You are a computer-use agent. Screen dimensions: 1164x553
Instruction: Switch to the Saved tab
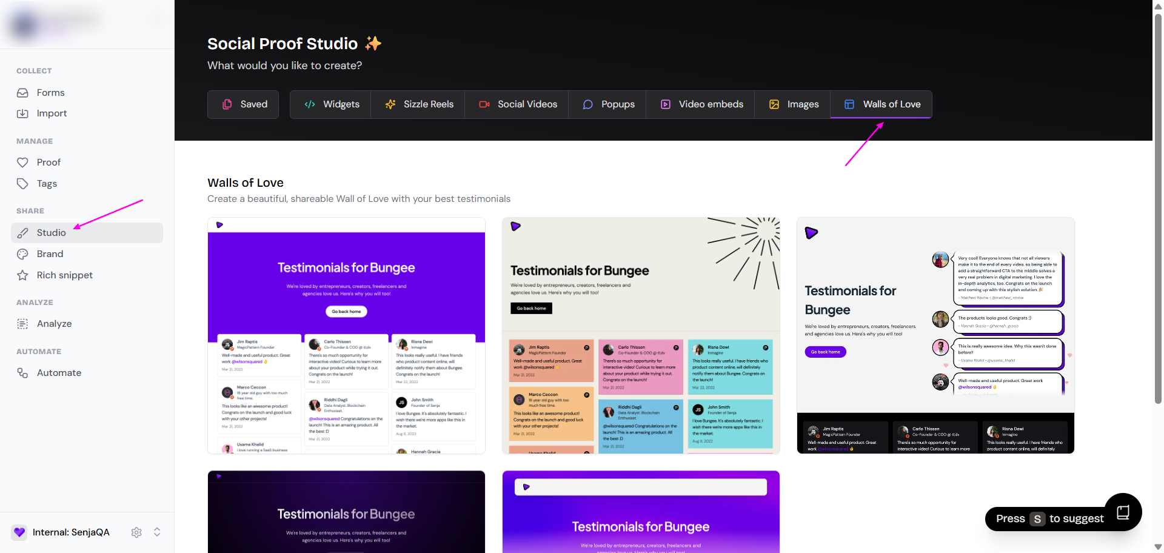[243, 104]
